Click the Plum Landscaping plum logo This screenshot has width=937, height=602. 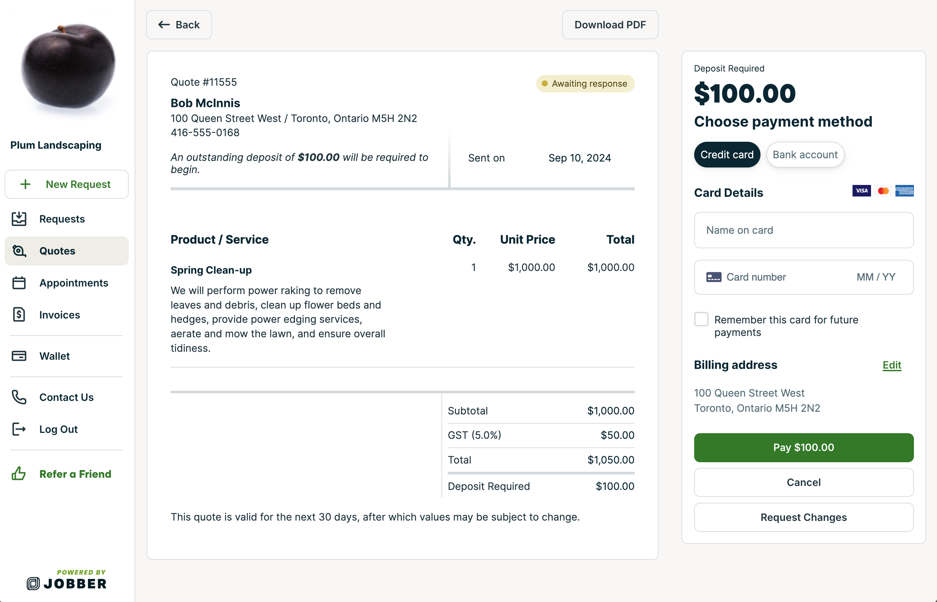[67, 66]
